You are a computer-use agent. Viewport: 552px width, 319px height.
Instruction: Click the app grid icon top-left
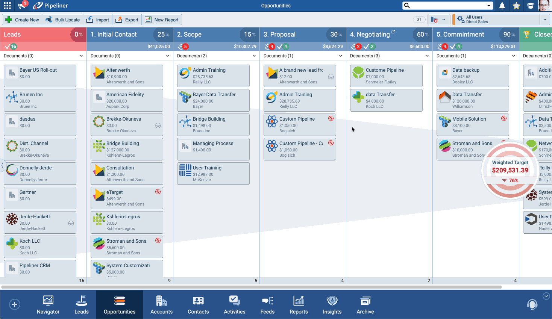click(7, 6)
